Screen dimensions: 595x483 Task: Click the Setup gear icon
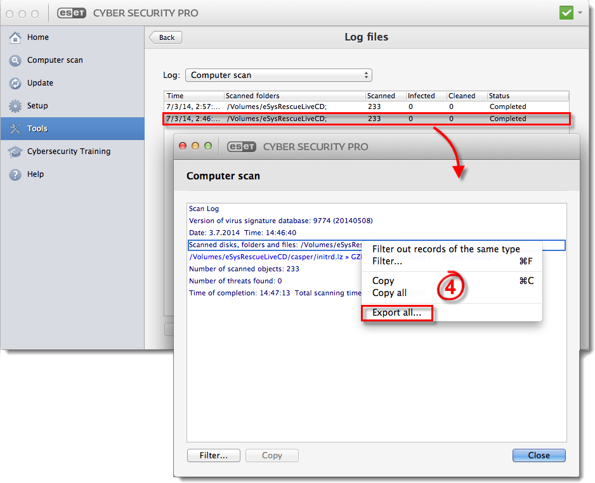15,106
